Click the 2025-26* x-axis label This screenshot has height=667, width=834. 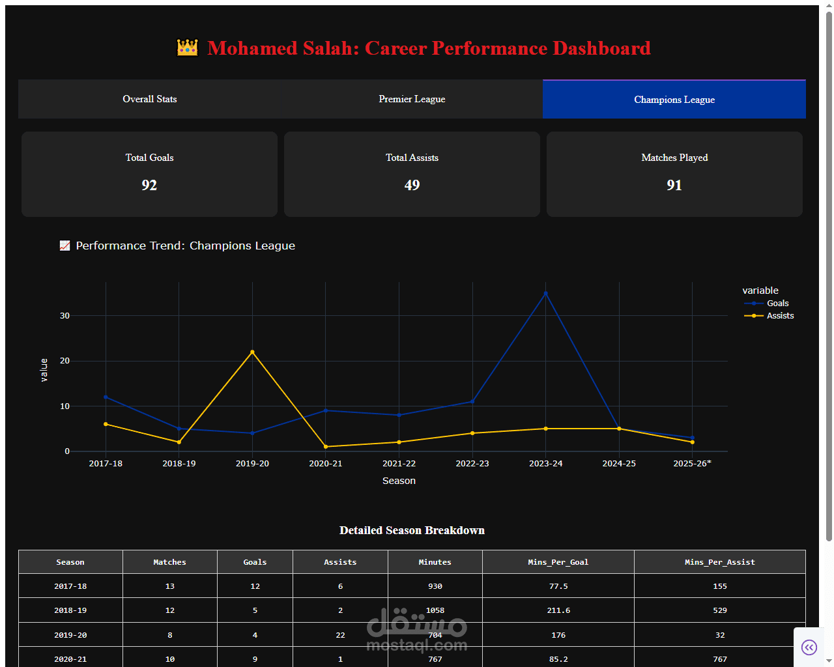[x=692, y=464]
